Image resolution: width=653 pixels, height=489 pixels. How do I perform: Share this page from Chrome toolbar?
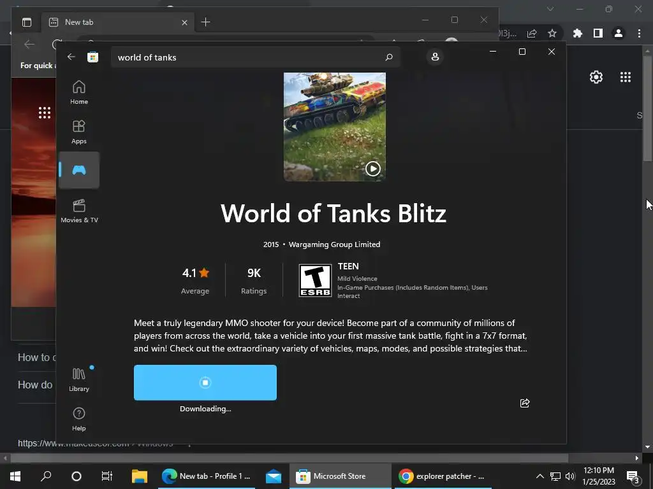[532, 33]
